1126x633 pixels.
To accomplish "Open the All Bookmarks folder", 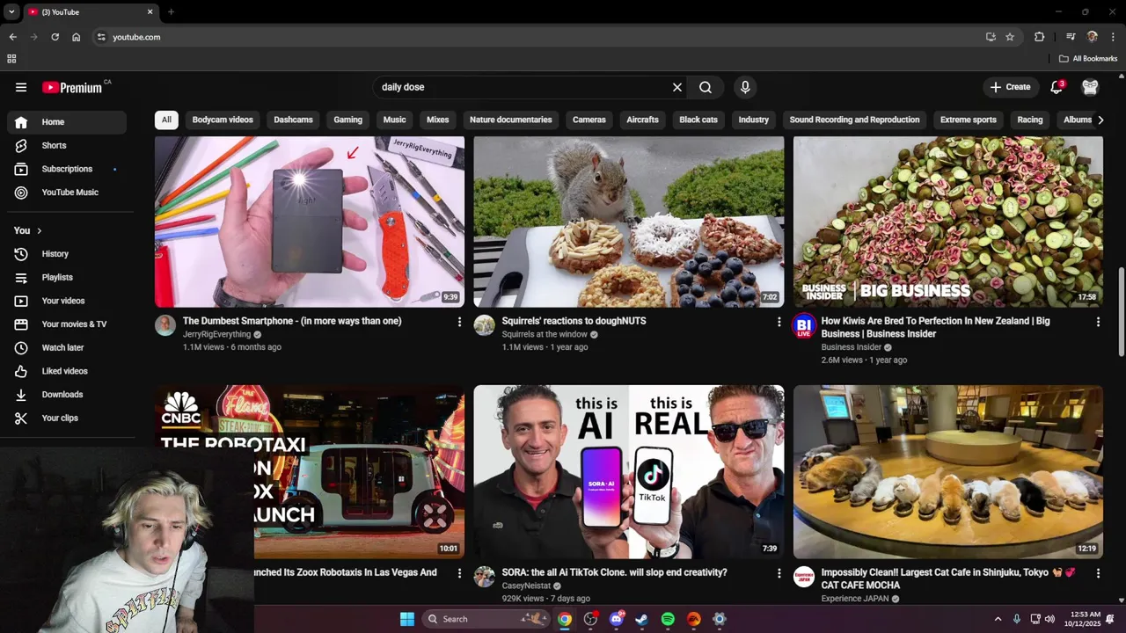I will pyautogui.click(x=1088, y=59).
